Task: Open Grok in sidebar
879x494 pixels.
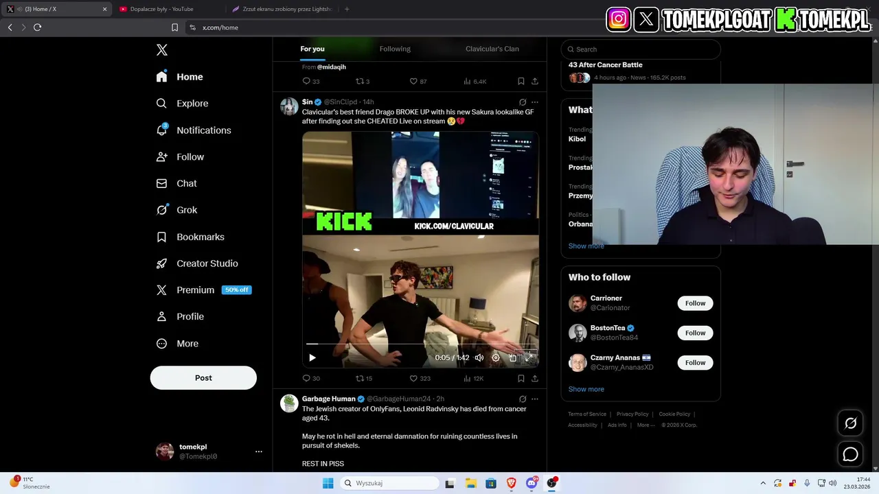Action: [177, 210]
